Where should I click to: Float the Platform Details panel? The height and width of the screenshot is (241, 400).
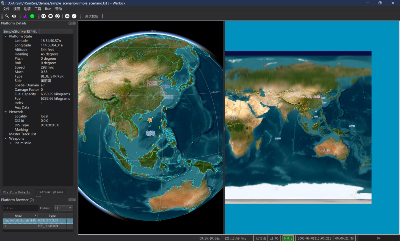(70, 23)
